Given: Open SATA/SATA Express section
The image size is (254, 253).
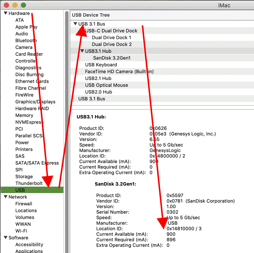Looking at the screenshot, I should (x=37, y=163).
